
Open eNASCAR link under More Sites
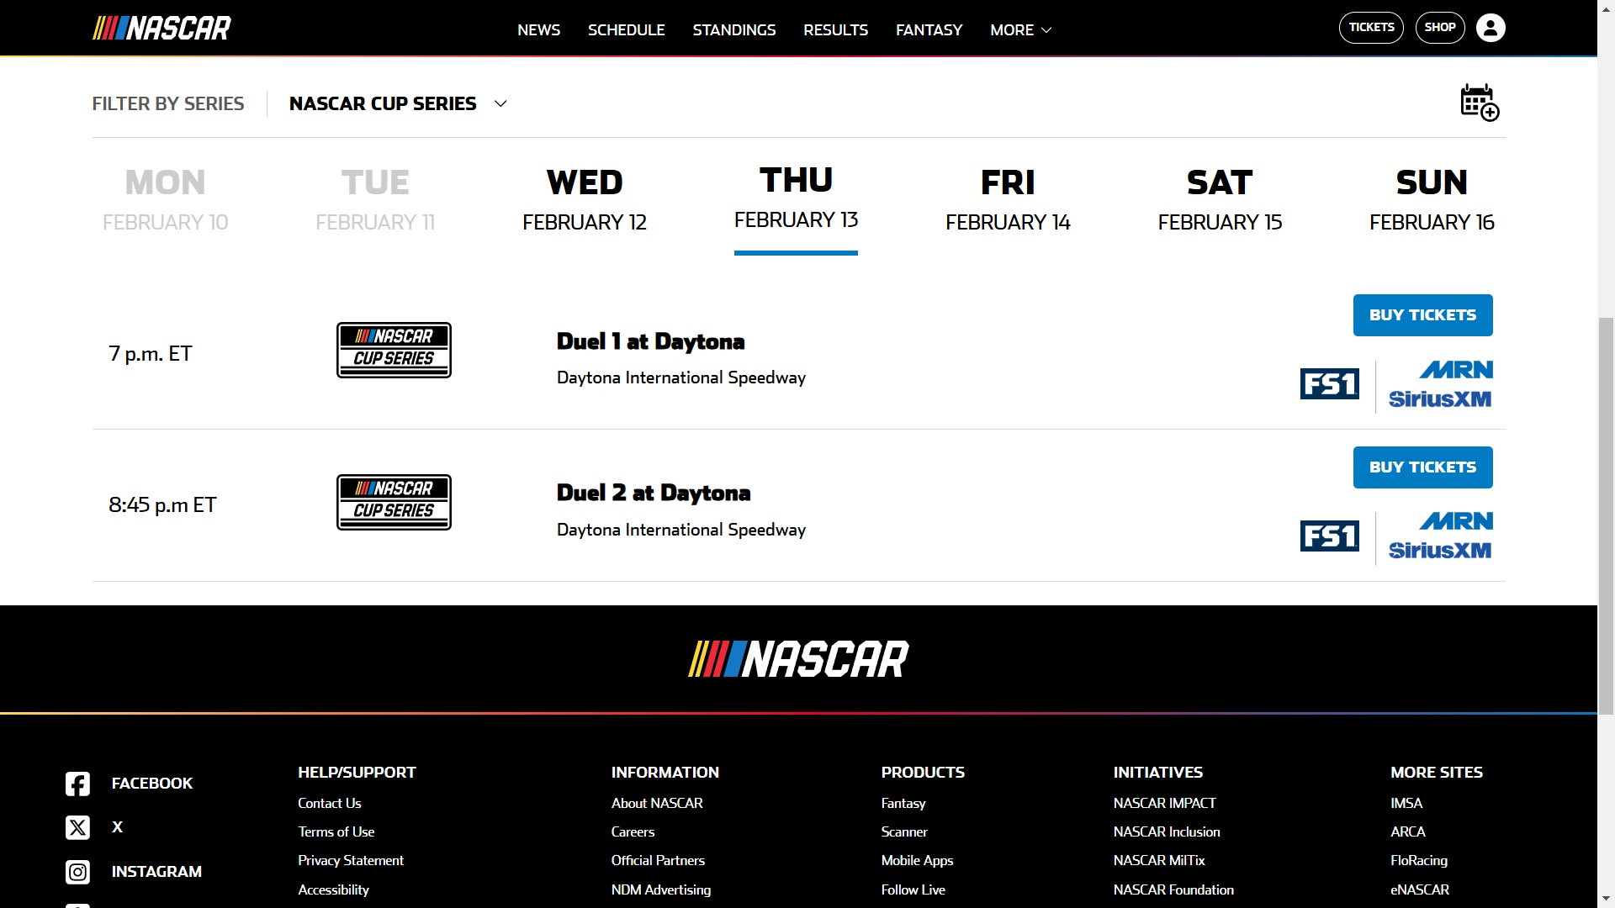click(1420, 890)
